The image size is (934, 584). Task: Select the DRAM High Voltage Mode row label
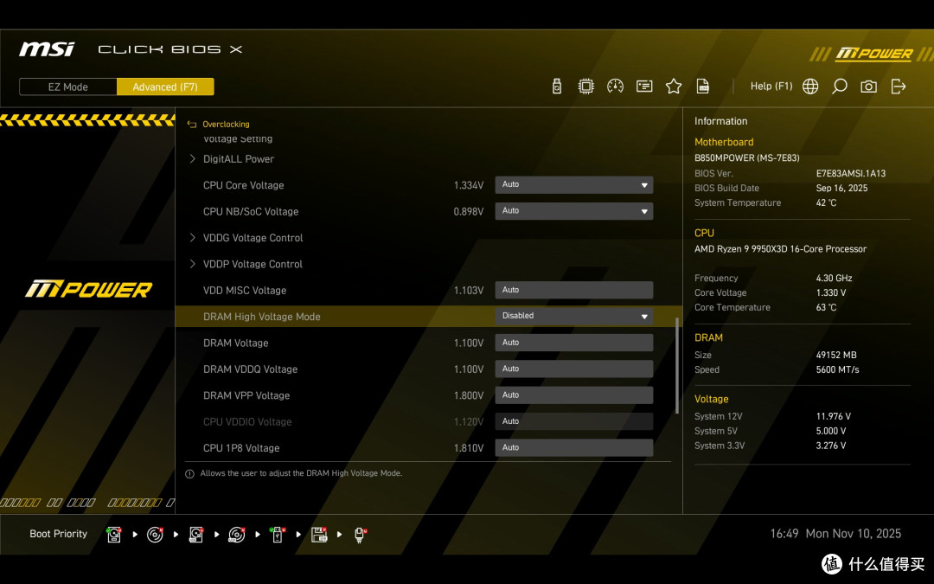tap(261, 317)
